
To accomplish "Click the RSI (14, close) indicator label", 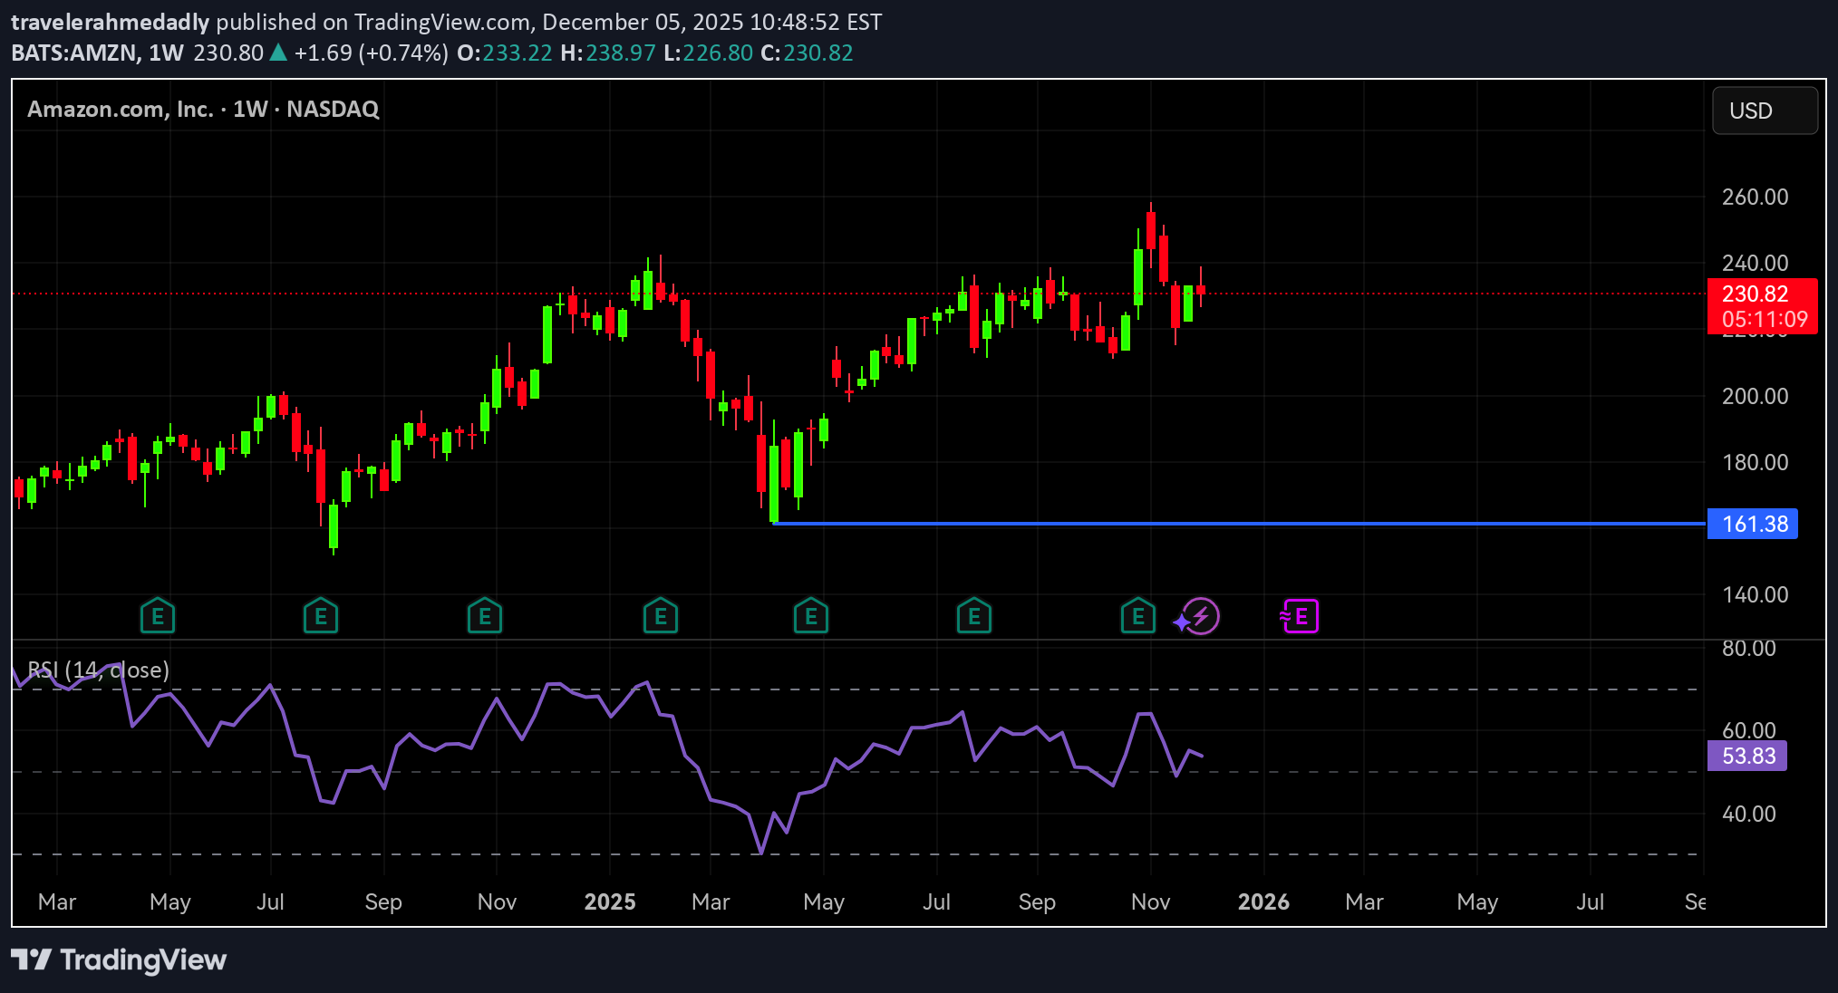I will [x=99, y=670].
